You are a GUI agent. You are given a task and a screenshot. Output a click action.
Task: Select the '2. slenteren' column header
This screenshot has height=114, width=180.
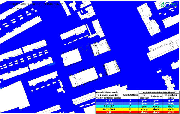point(156,96)
